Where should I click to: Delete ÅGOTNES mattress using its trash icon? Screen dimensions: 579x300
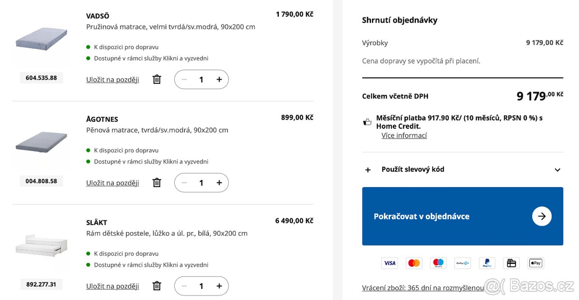pyautogui.click(x=156, y=182)
